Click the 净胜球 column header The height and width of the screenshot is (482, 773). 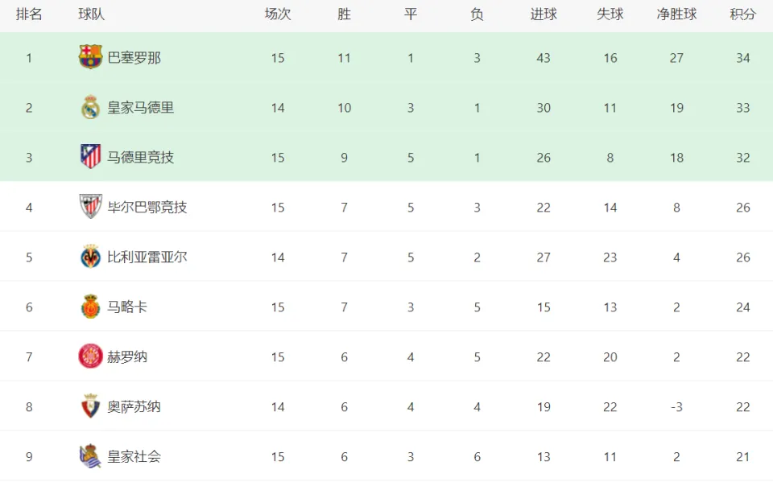pyautogui.click(x=676, y=14)
